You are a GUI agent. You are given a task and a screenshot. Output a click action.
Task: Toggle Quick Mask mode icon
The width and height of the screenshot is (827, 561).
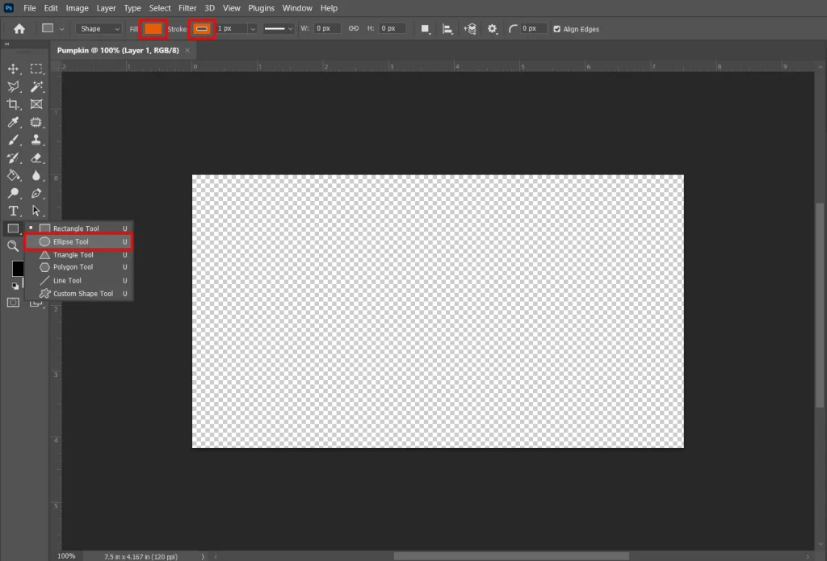click(x=13, y=303)
